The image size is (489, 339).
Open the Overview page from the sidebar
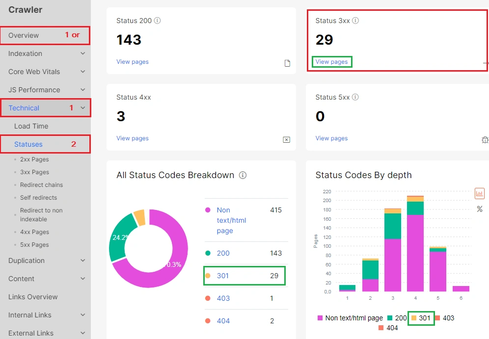(25, 35)
